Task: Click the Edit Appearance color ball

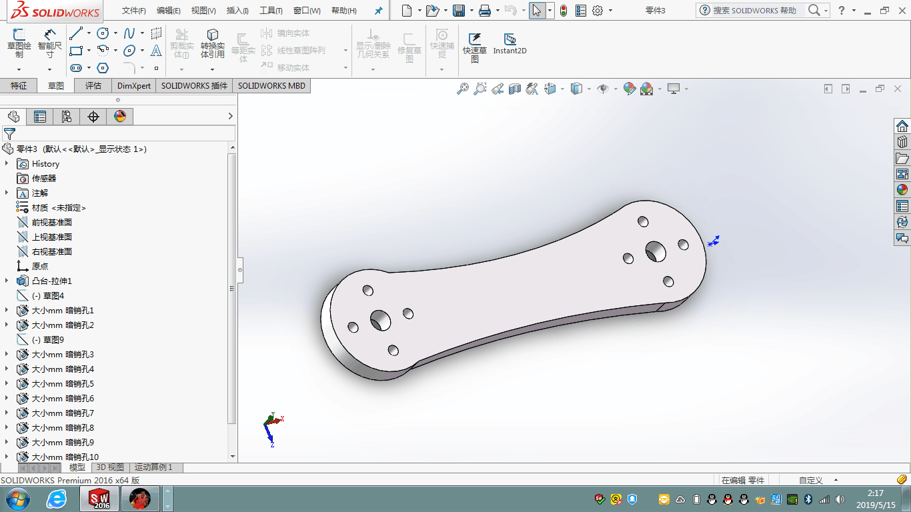Action: coord(629,89)
